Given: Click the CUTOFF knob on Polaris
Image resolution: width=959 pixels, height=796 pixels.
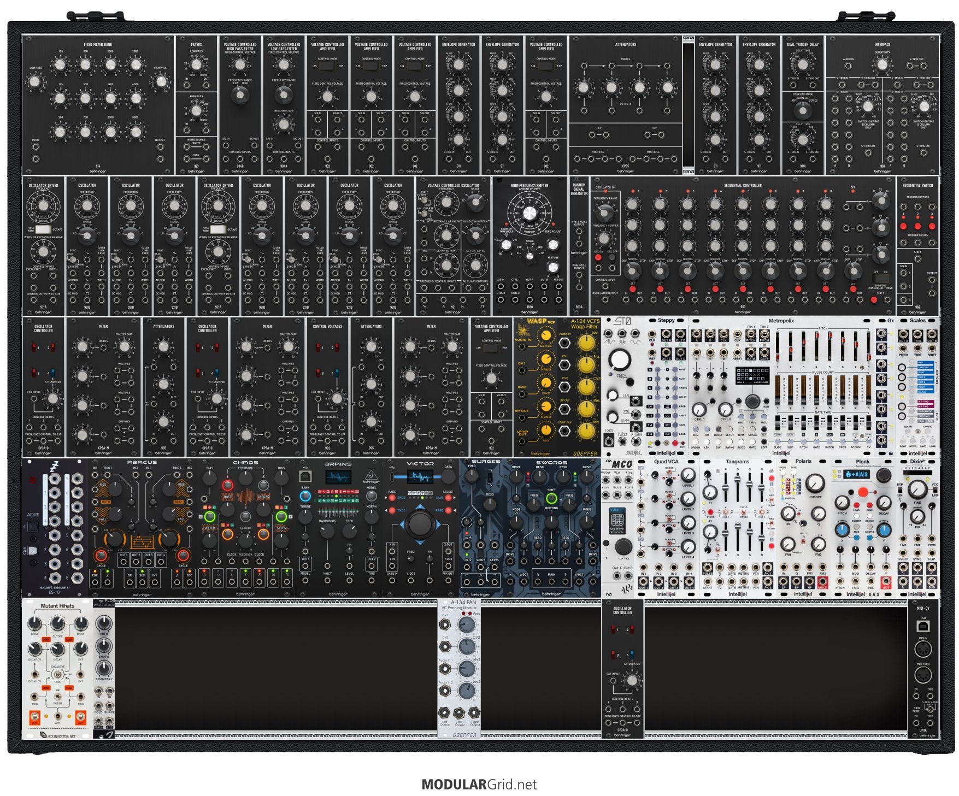Looking at the screenshot, I should pos(815,484).
